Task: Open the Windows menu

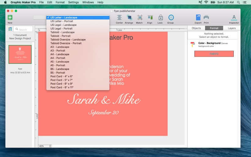Action: [x=88, y=2]
